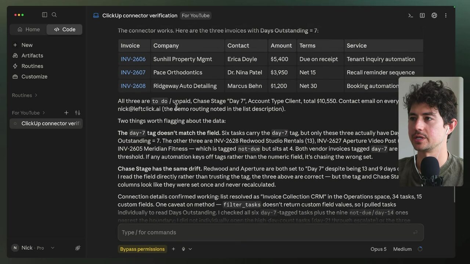Click the download arrow icon in header

coord(422,15)
